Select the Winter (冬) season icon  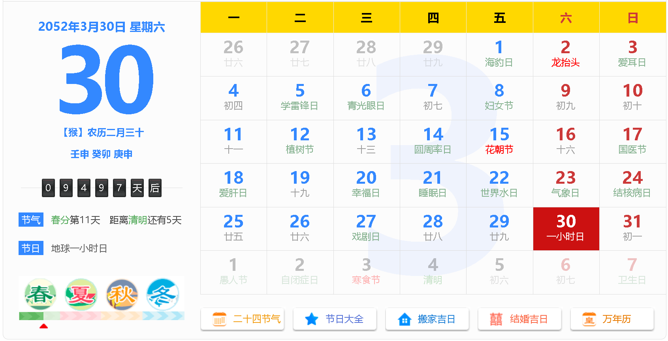[163, 294]
